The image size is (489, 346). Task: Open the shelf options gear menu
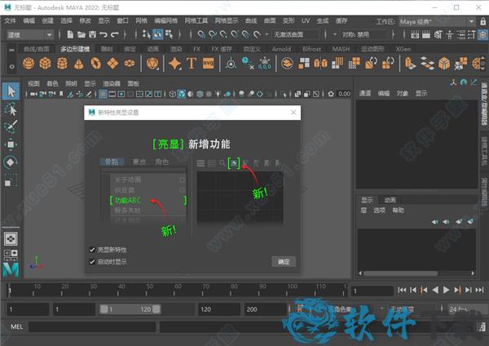(x=11, y=67)
